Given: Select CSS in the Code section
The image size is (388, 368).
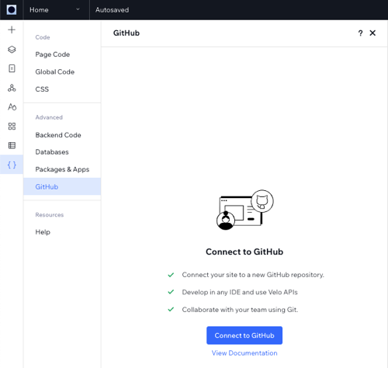Looking at the screenshot, I should click(42, 89).
